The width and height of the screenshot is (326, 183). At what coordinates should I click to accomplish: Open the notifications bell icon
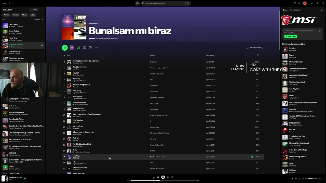coord(295,3)
